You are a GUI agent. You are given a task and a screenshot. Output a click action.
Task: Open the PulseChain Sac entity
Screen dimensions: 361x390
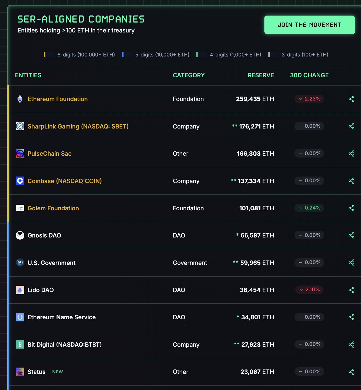tap(50, 154)
